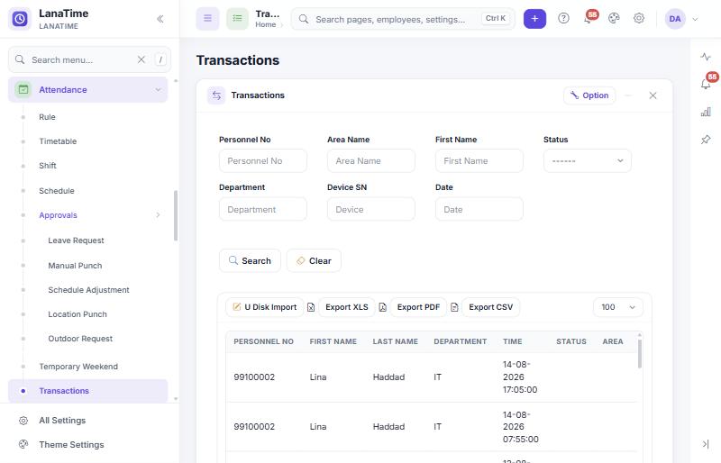
Task: Click the green list view icon
Action: 237,19
